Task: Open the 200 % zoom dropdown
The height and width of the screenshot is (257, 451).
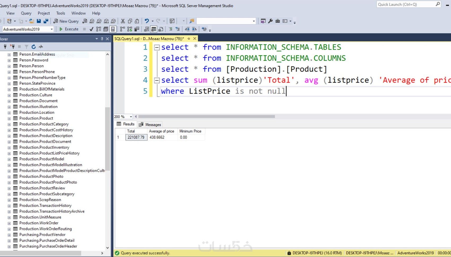Action: pyautogui.click(x=131, y=117)
